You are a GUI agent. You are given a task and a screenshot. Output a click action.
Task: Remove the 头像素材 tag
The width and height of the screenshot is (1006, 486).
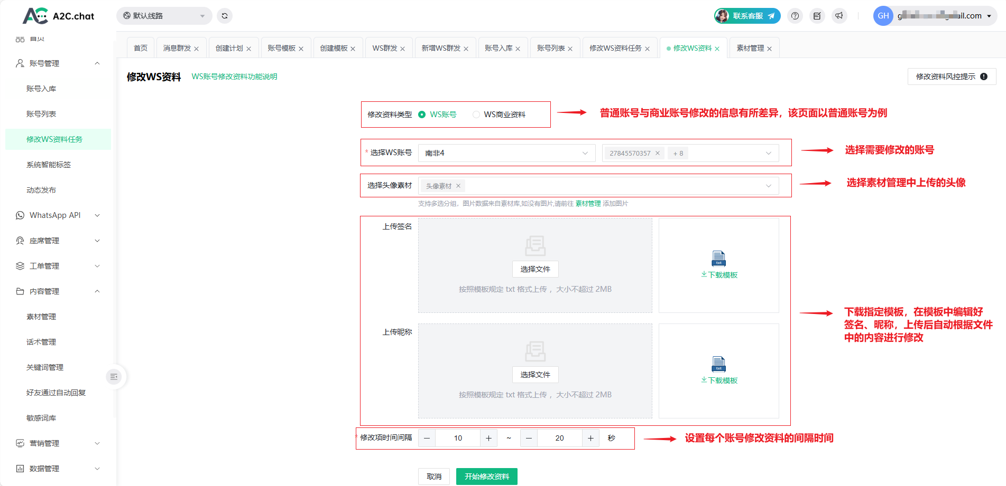[x=458, y=186]
